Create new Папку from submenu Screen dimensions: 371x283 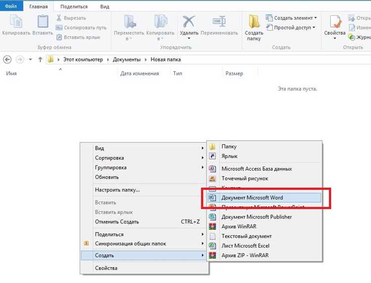(265, 146)
